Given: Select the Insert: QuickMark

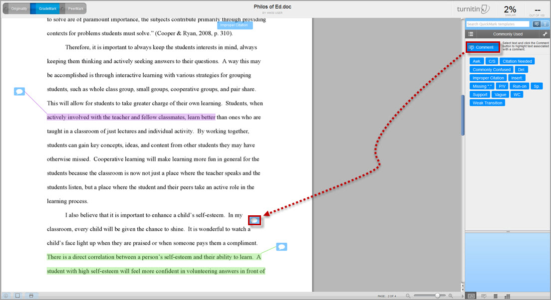Looking at the screenshot, I should (517, 78).
